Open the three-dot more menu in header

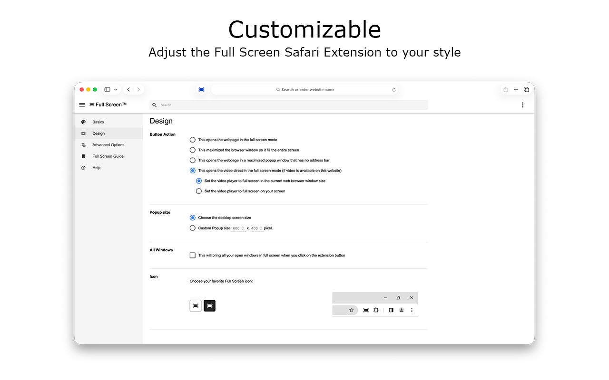coord(522,105)
